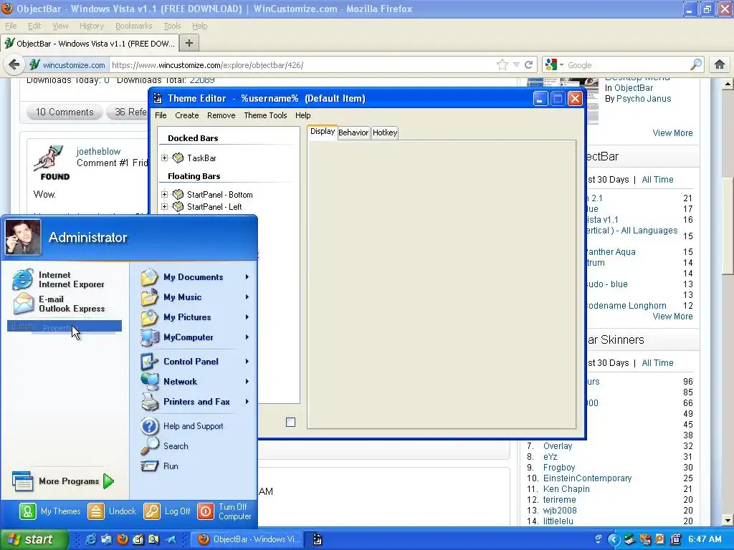Expand My Music submenu arrow
734x550 pixels.
coord(247,297)
